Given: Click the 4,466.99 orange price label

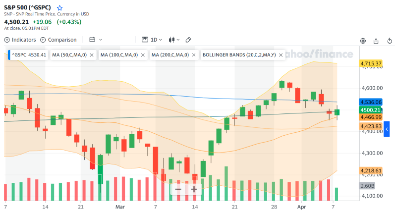Looking at the screenshot, I should tap(371, 117).
